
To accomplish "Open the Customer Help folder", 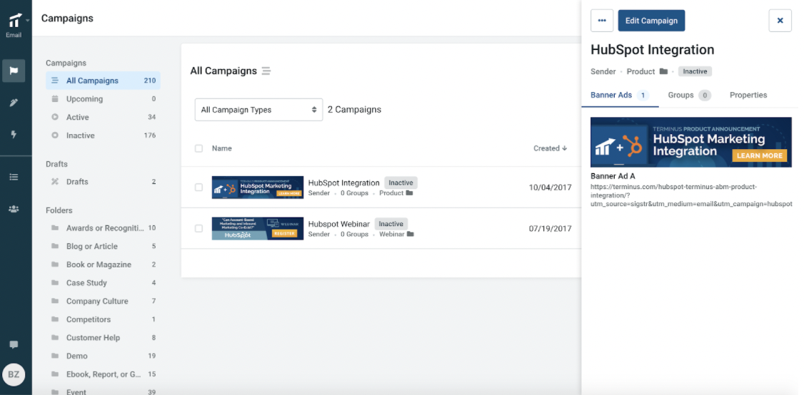I will pos(103,338).
